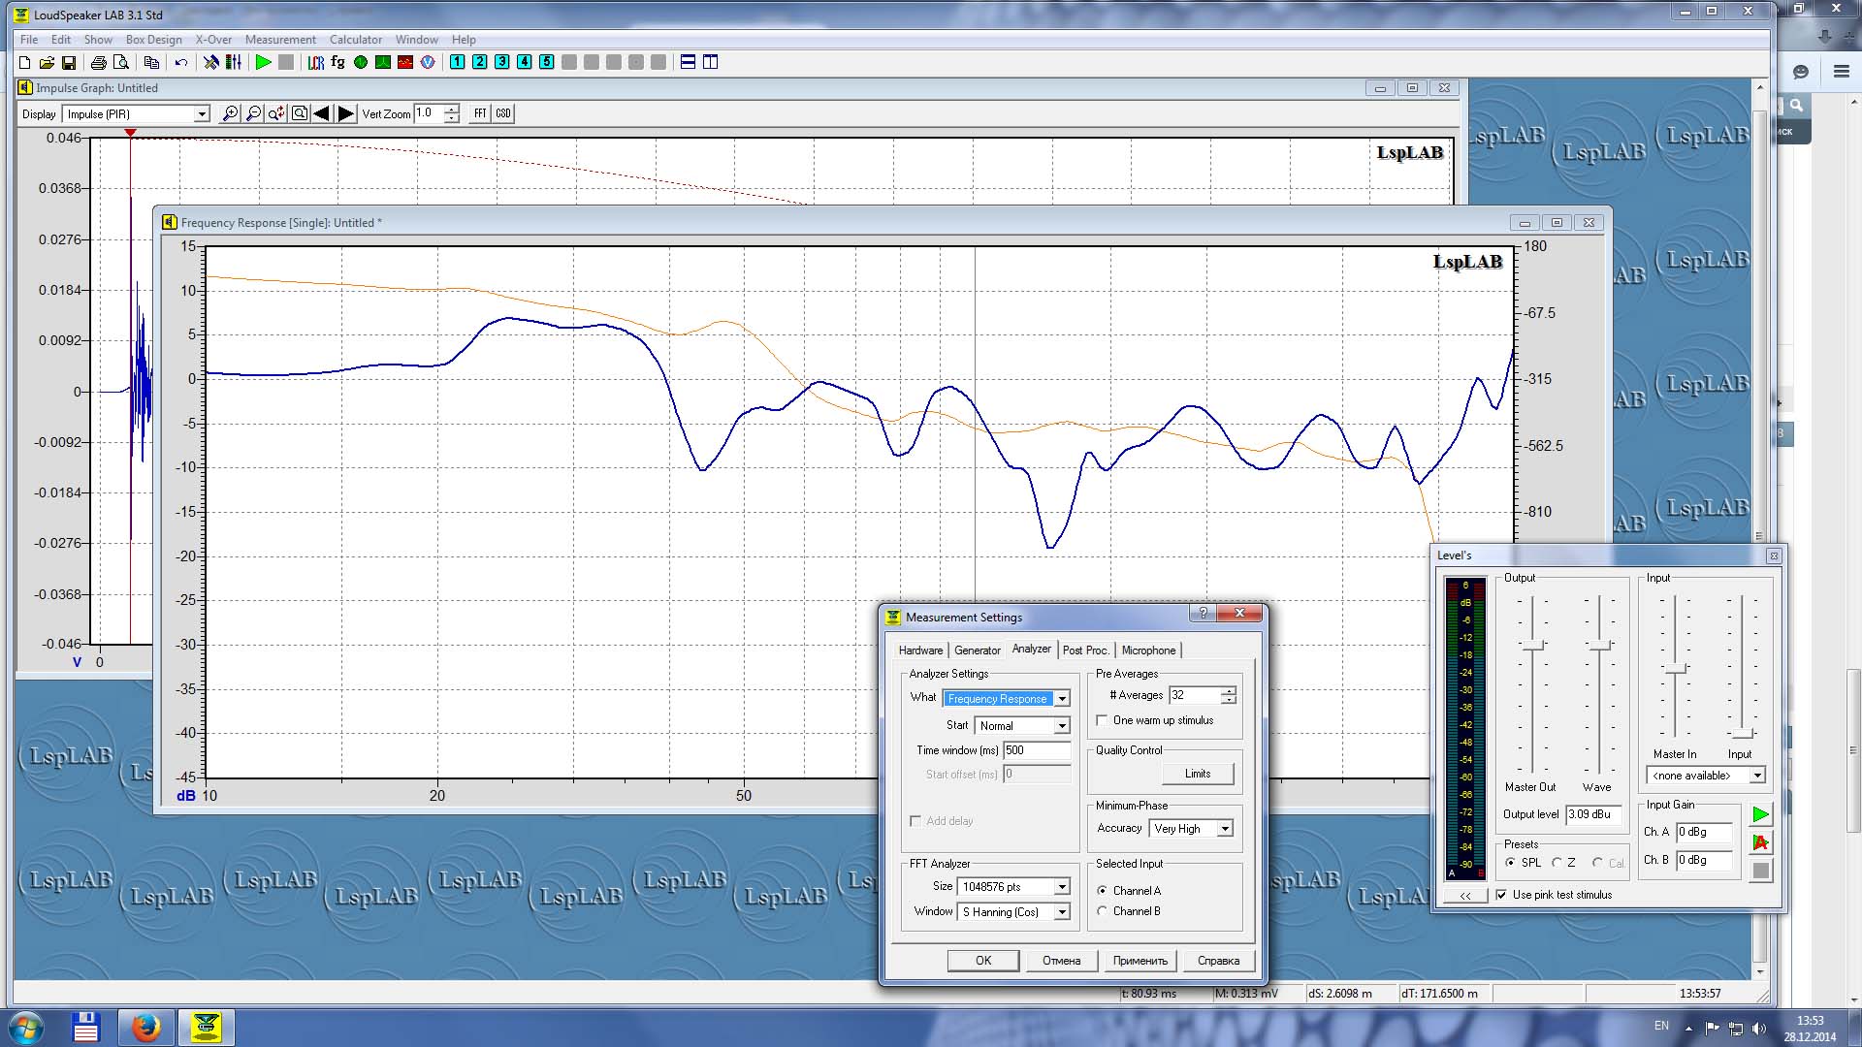
Task: Open the Calculator menu
Action: pos(356,40)
